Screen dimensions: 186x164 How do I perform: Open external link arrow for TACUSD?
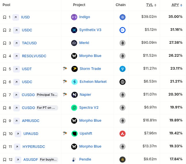(16, 43)
